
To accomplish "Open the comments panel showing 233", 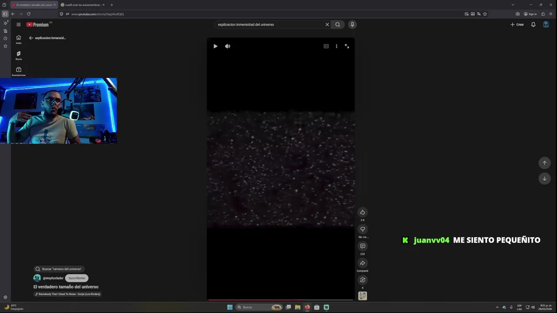I will pyautogui.click(x=362, y=246).
